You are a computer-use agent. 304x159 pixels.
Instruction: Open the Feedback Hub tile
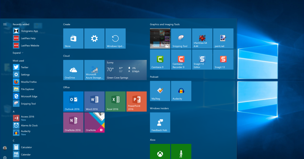(160, 122)
